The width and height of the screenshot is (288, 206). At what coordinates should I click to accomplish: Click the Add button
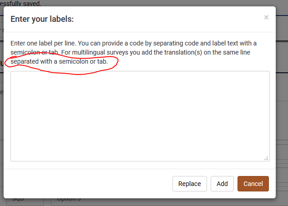222,184
